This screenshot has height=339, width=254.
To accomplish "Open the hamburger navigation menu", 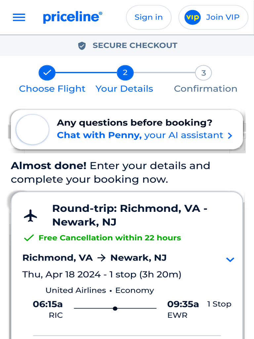I will [x=19, y=17].
